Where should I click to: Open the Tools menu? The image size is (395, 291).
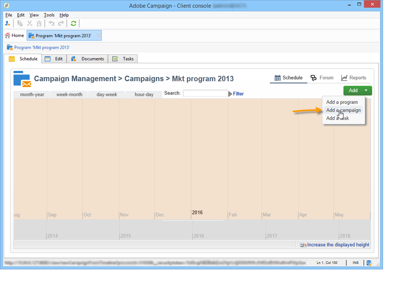pyautogui.click(x=49, y=15)
